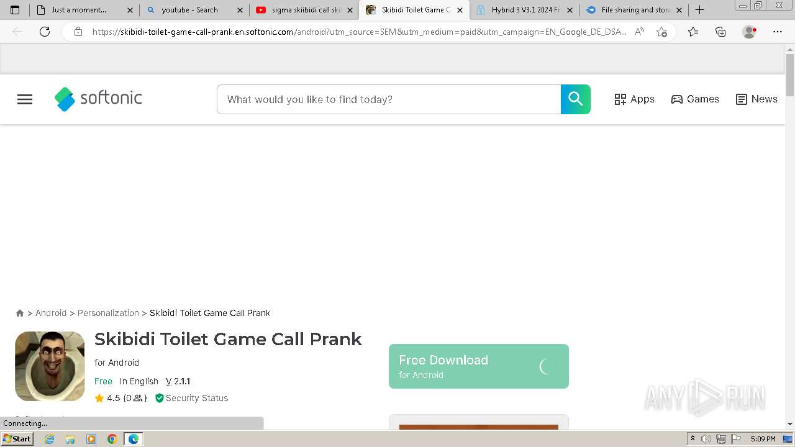
Task: Go to the Softonic home logo
Action: (x=98, y=99)
